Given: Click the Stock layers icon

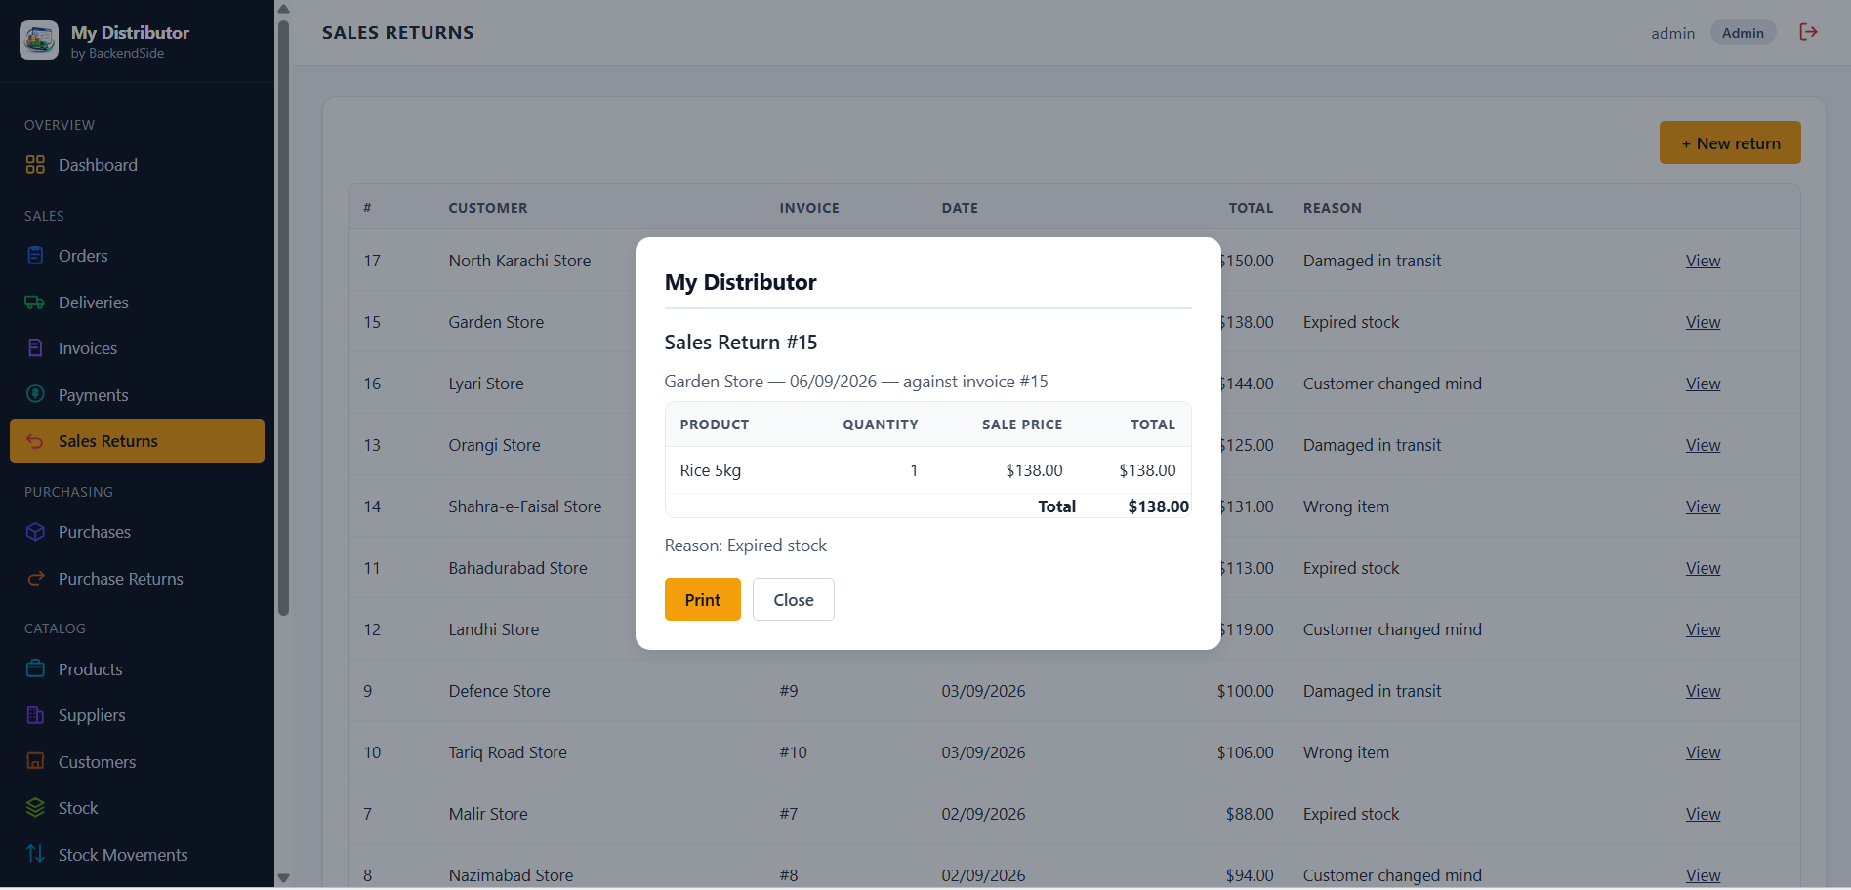Looking at the screenshot, I should click(x=35, y=808).
